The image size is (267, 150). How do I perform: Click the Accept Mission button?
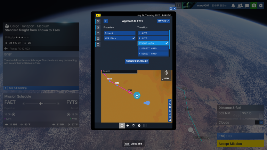[241, 144]
